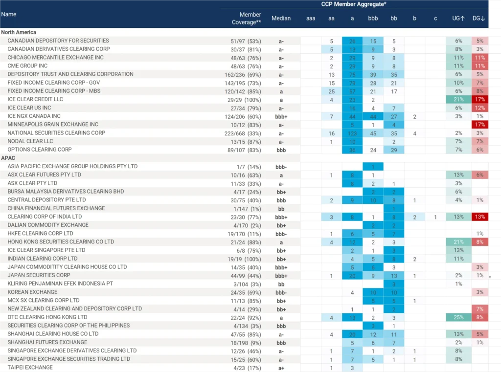Click the bbb+ median for ICE NGX CANADA
This screenshot has width=501, height=372.
point(281,117)
